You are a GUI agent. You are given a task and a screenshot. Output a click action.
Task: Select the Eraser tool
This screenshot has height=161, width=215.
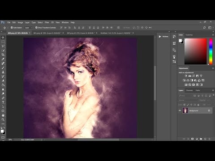[x=3, y=80]
